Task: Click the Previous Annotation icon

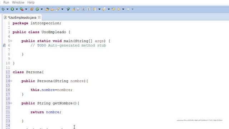Action: point(104,9)
